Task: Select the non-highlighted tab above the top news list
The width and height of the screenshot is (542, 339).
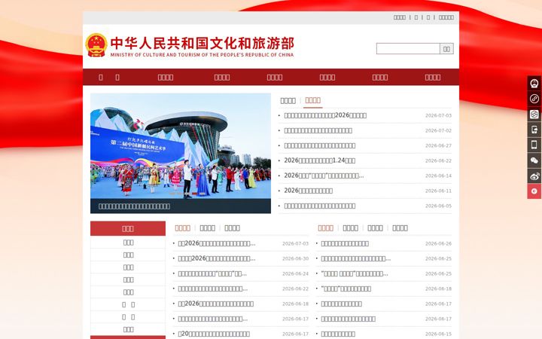Action: coord(288,101)
